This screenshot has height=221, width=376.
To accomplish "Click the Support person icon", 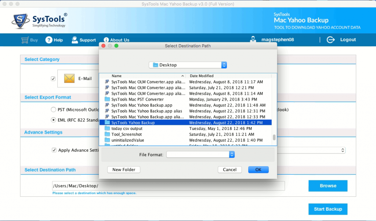I will [75, 40].
